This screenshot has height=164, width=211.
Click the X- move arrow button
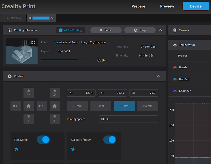(16, 106)
